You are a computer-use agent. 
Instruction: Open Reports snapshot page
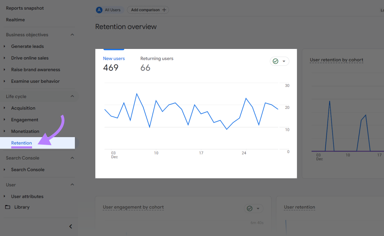click(x=25, y=8)
